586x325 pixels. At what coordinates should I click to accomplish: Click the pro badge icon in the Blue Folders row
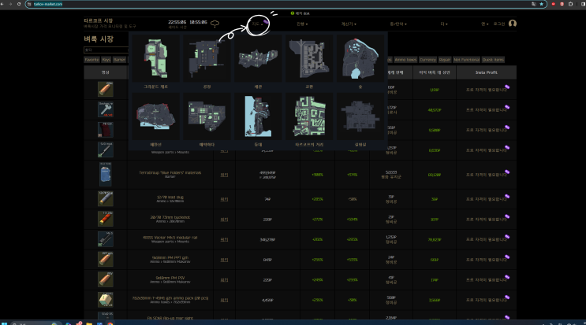507,172
